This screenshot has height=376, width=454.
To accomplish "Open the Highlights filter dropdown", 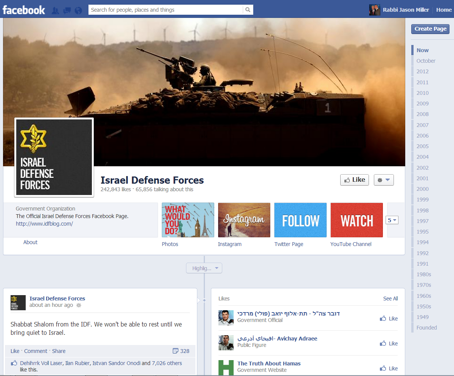I will click(x=204, y=268).
